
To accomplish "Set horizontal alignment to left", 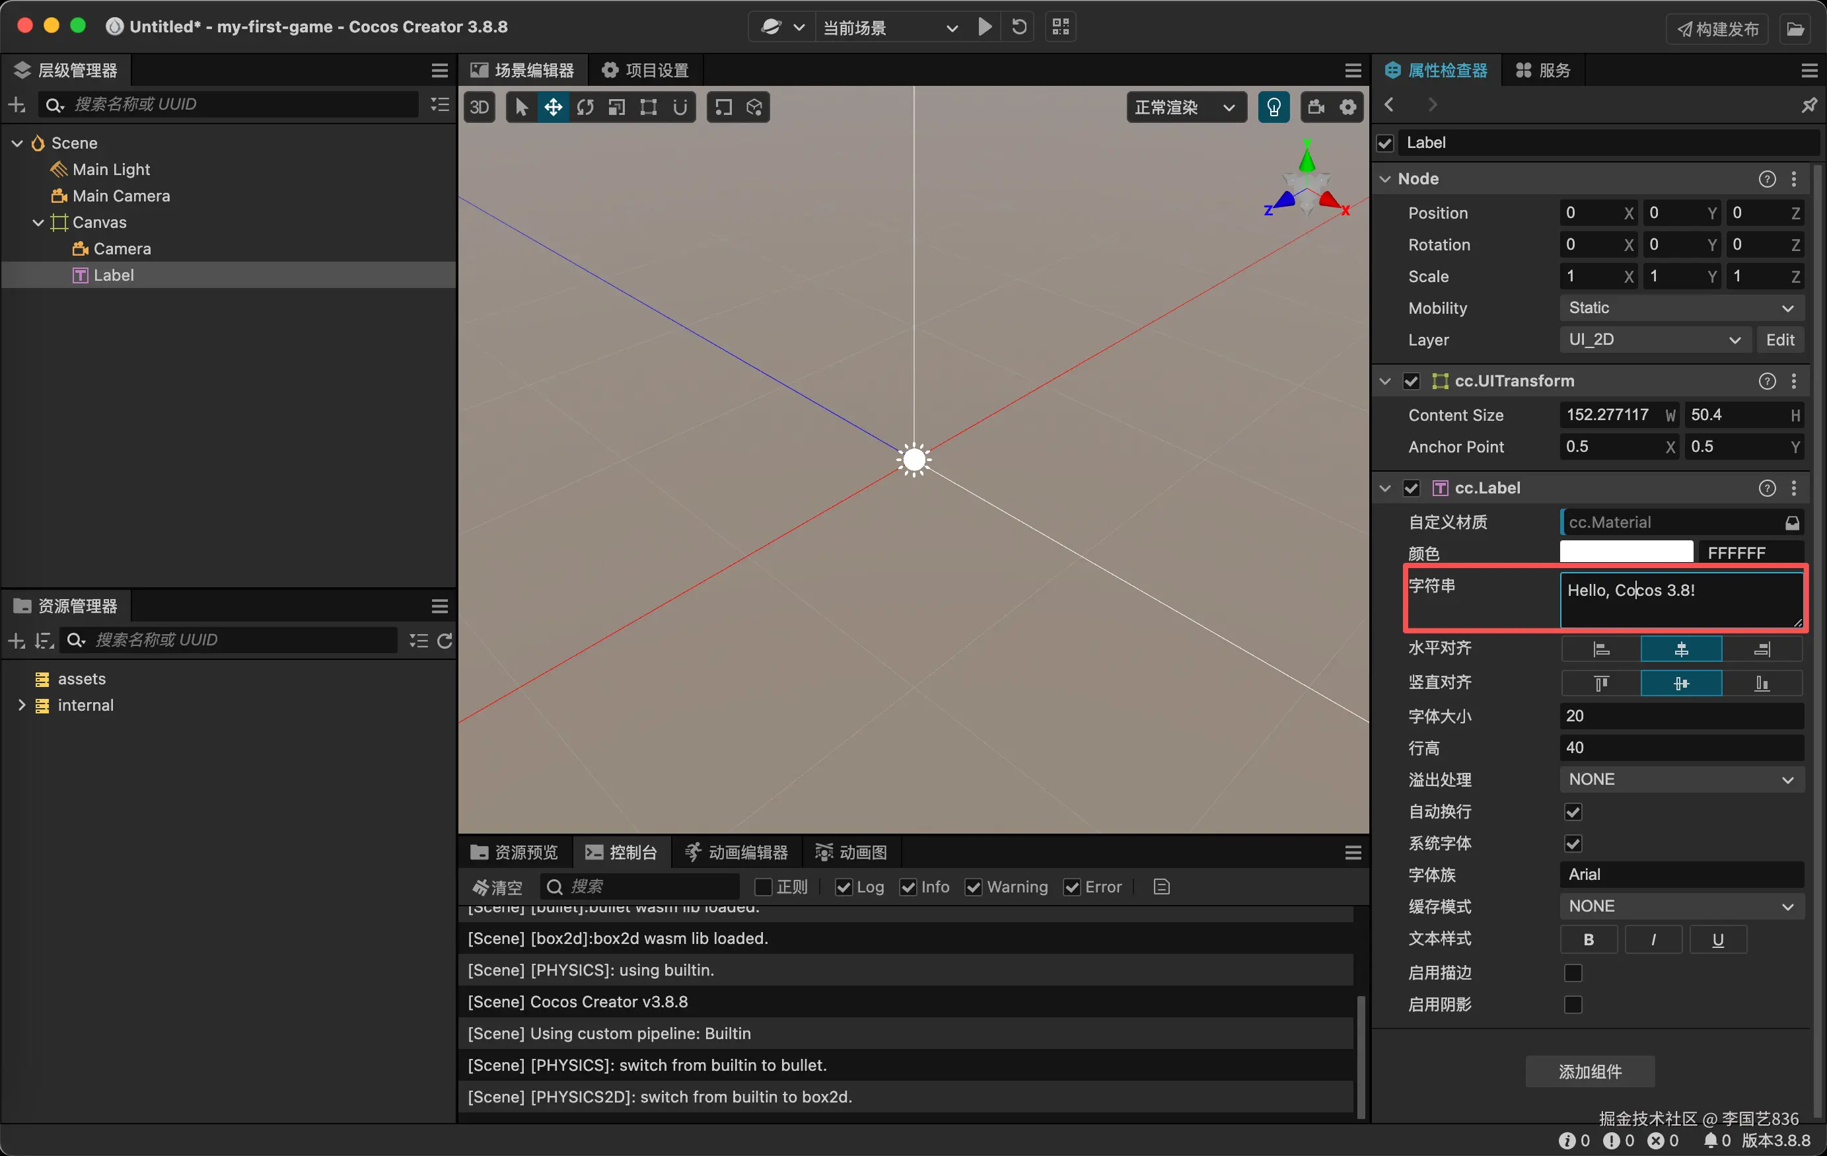I will (1600, 649).
